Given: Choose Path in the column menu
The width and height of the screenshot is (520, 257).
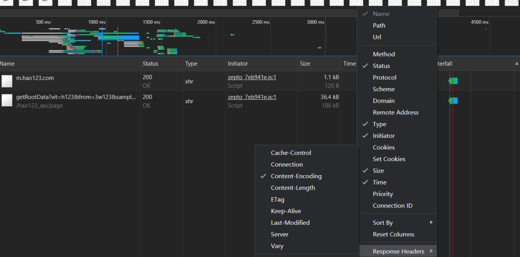Looking at the screenshot, I should pyautogui.click(x=397, y=25).
